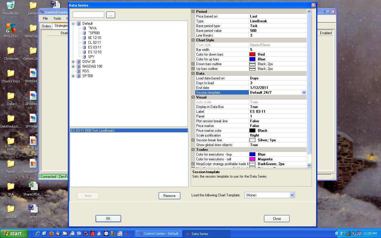
Task: Collapse the Chart Style property section
Action: pyautogui.click(x=193, y=40)
